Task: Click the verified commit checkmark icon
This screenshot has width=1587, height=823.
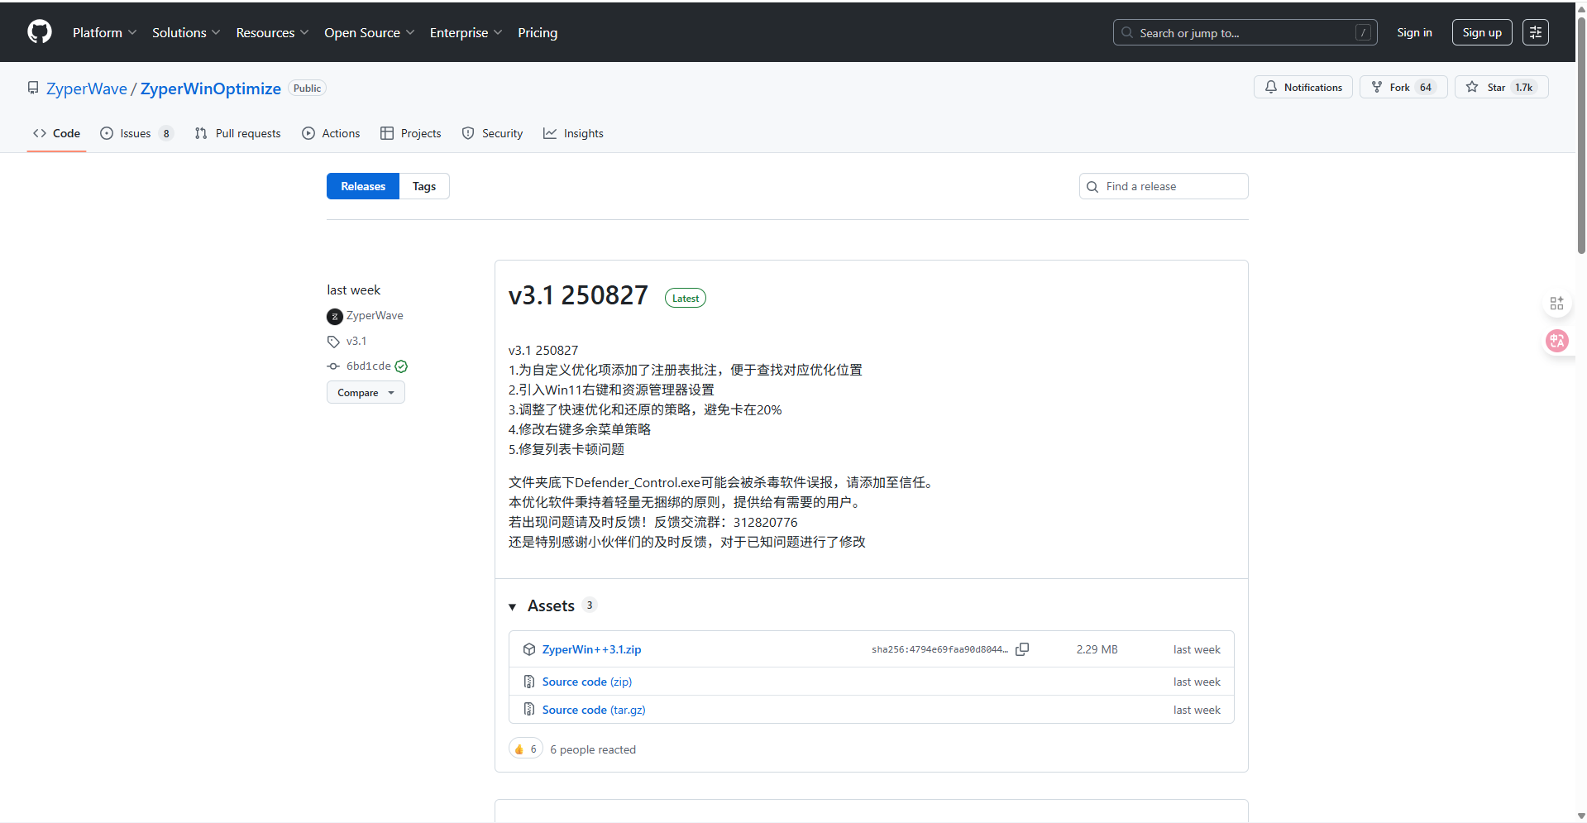Action: [401, 366]
